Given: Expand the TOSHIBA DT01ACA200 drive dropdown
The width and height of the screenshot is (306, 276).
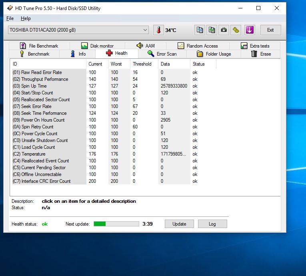Looking at the screenshot, I should coord(145,30).
